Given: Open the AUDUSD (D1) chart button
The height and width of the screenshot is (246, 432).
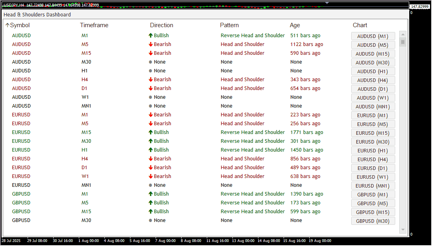Looking at the screenshot, I should pos(373,89).
